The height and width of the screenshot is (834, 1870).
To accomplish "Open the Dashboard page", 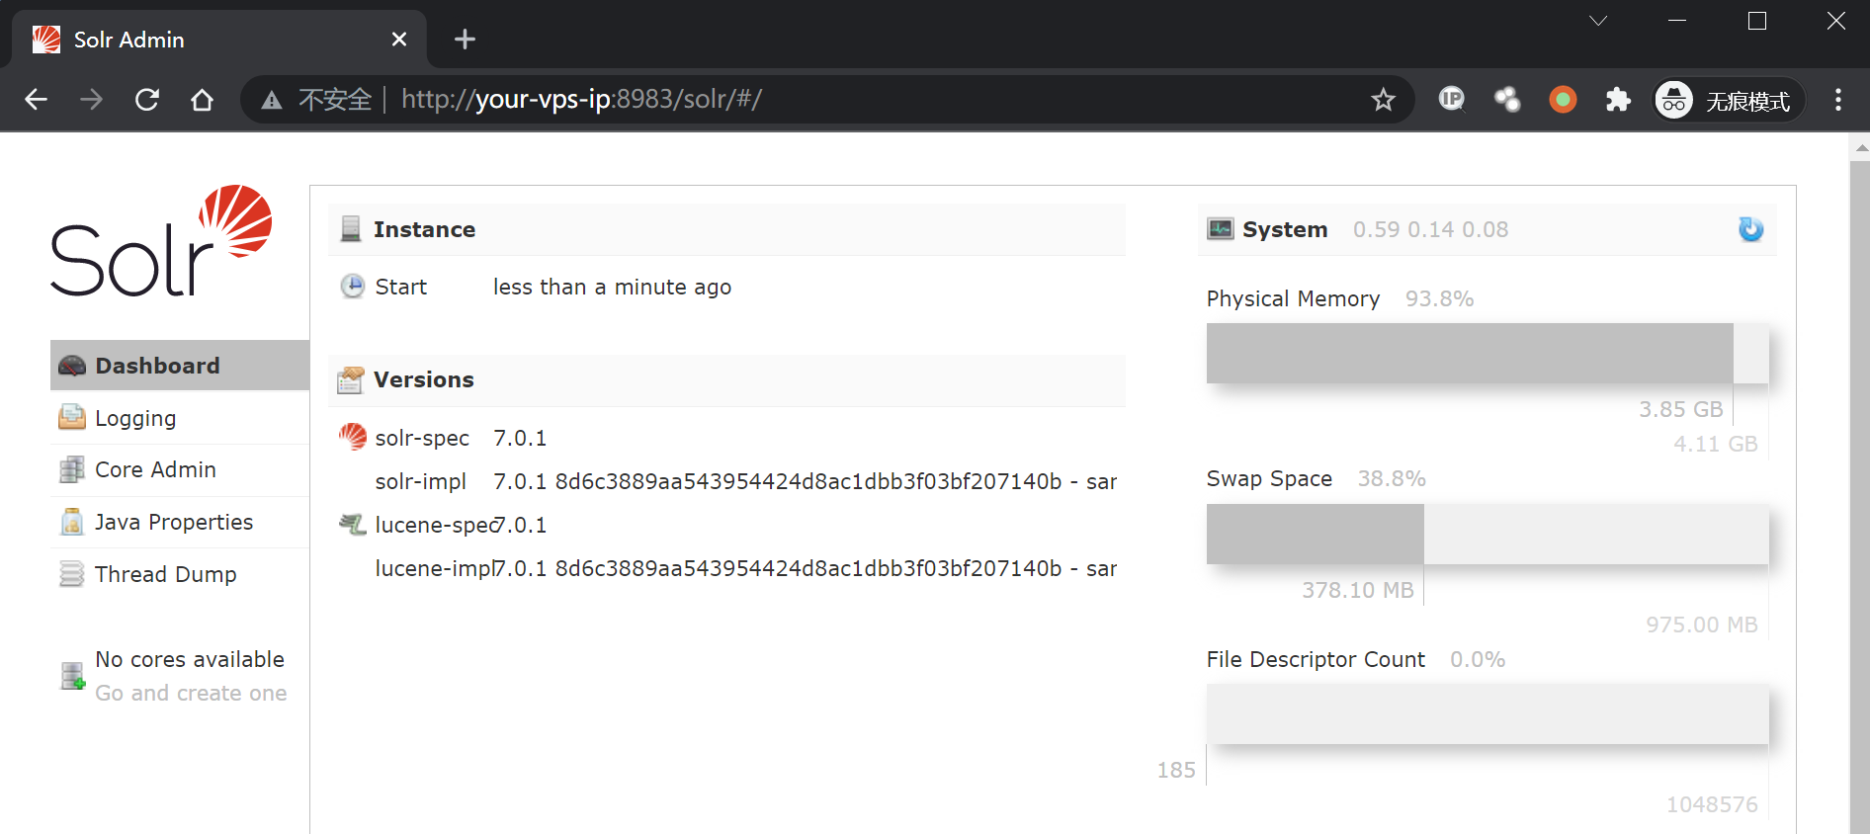I will click(157, 366).
